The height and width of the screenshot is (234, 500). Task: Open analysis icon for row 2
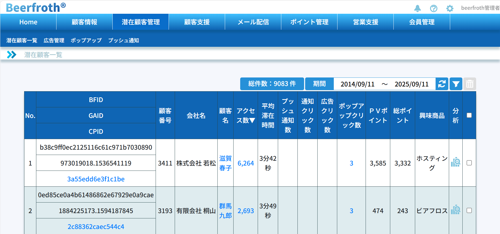(x=455, y=210)
